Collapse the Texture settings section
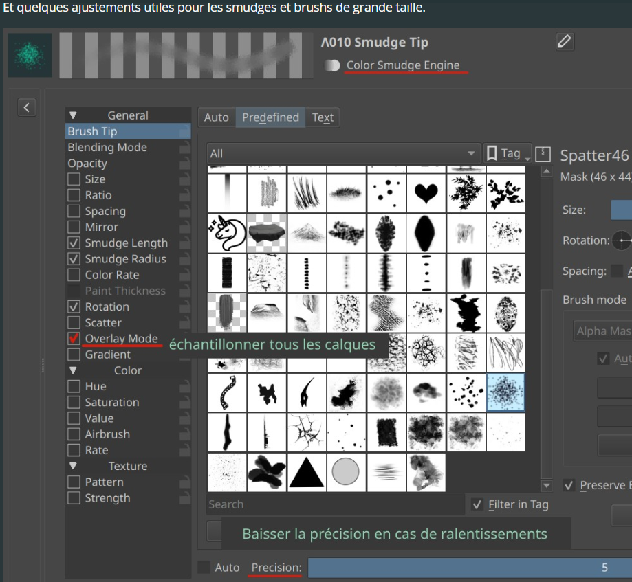Viewport: 632px width, 582px height. [x=73, y=466]
